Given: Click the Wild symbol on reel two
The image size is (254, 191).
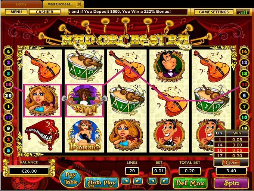Looking at the screenshot, I should pos(84,101).
